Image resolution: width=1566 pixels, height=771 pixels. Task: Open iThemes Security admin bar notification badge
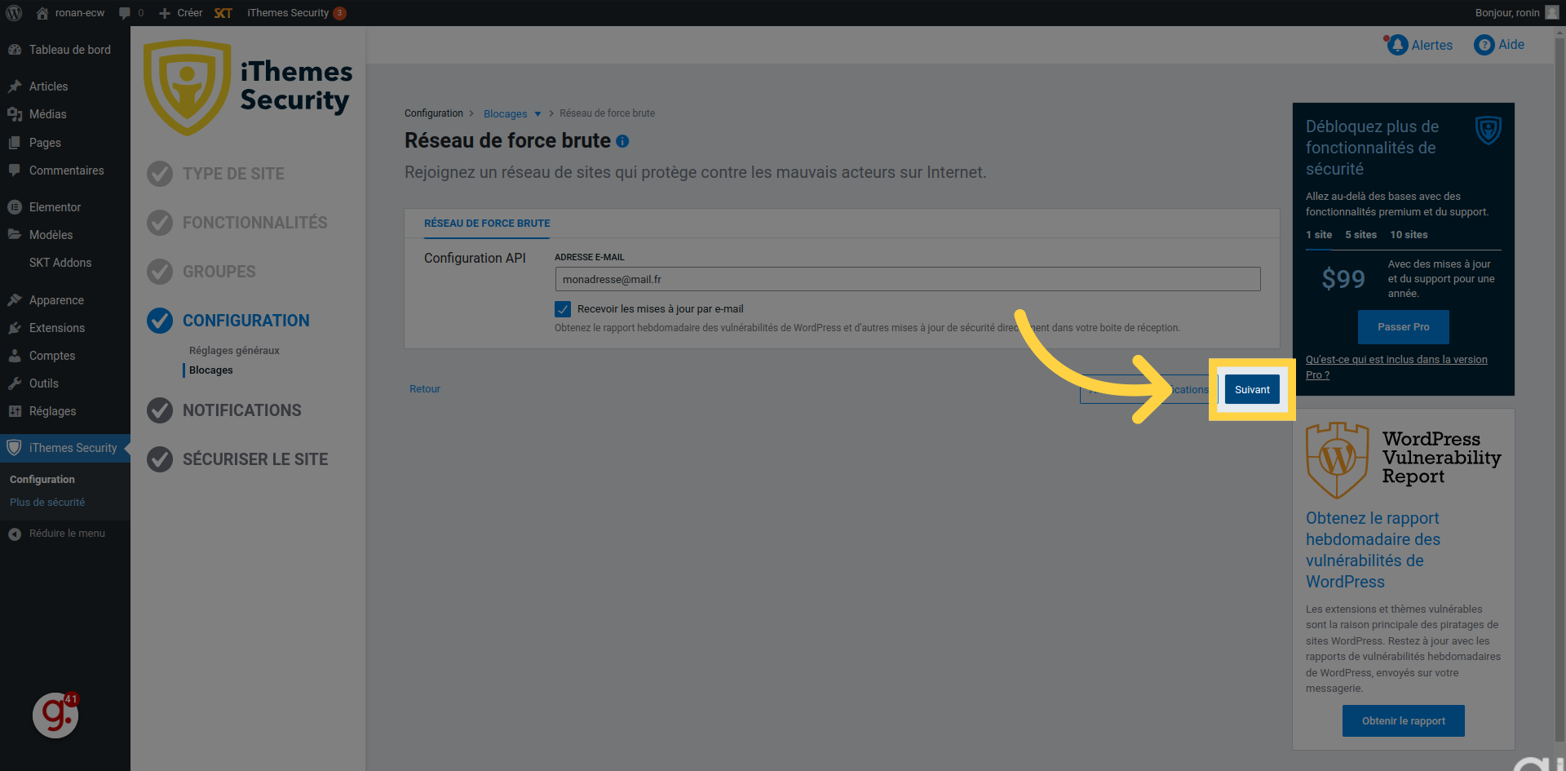tap(339, 13)
